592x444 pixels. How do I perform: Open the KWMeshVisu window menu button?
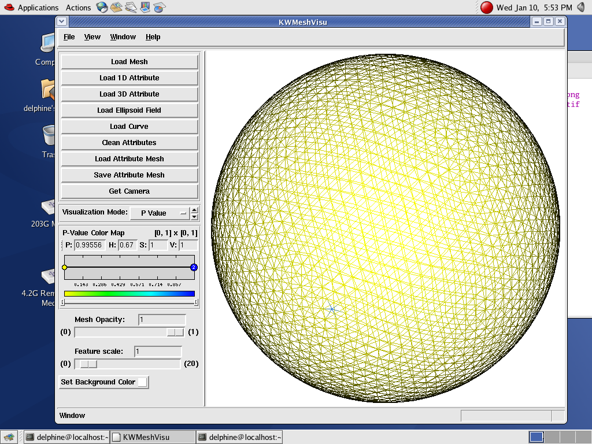pos(62,21)
